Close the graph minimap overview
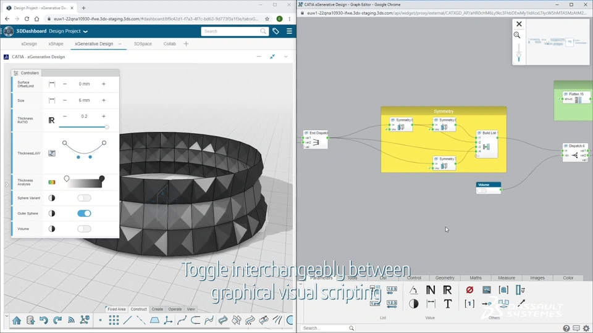 point(519,24)
